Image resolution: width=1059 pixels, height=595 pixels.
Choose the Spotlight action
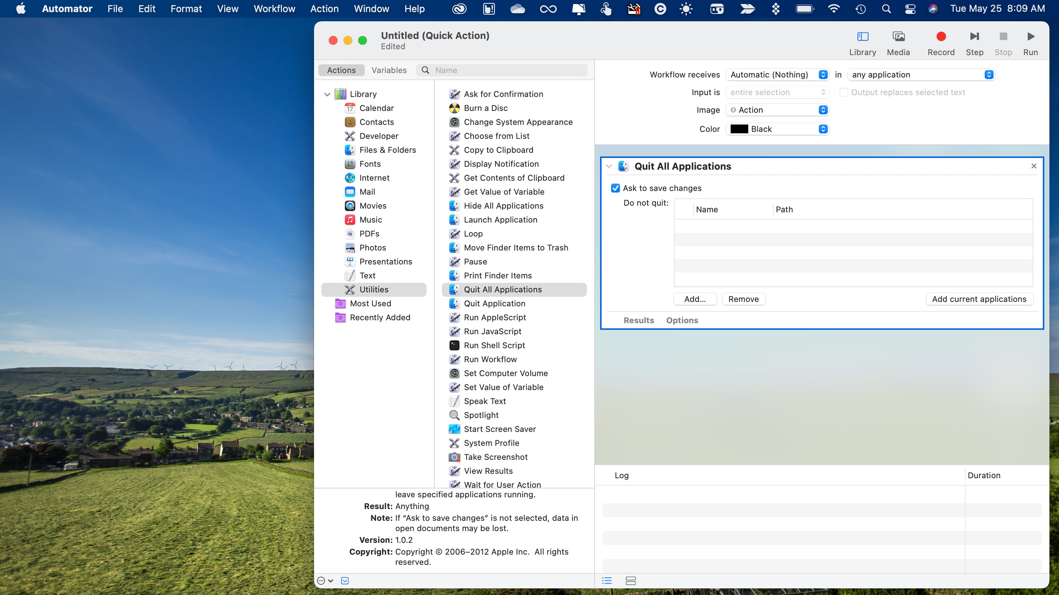click(481, 415)
